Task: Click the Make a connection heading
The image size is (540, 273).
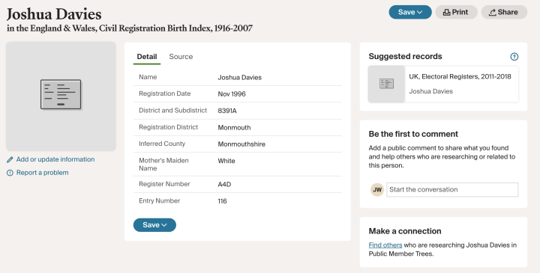Action: [405, 231]
